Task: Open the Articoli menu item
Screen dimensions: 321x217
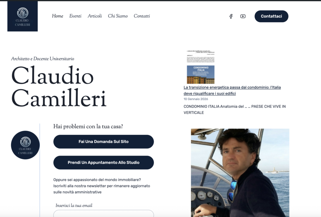Action: (x=95, y=16)
